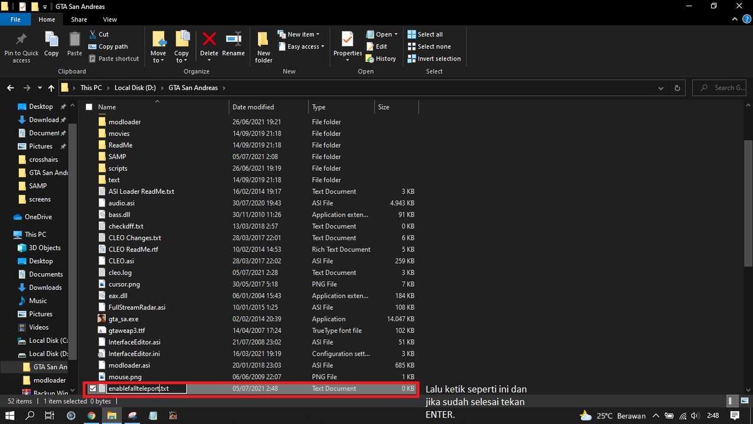This screenshot has height=424, width=753.
Task: Click the taskbar Search magnifier
Action: pyautogui.click(x=31, y=416)
